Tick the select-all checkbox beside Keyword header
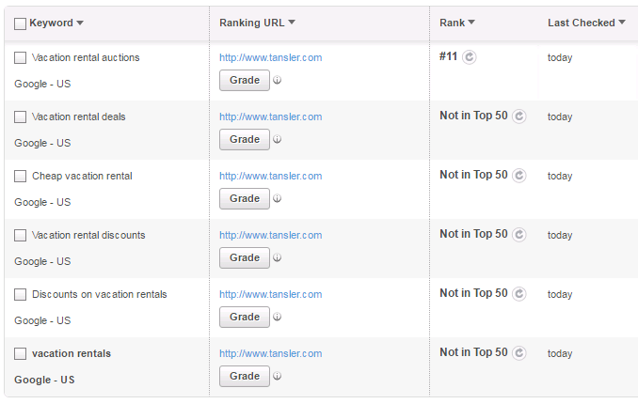The image size is (638, 404). pyautogui.click(x=20, y=23)
